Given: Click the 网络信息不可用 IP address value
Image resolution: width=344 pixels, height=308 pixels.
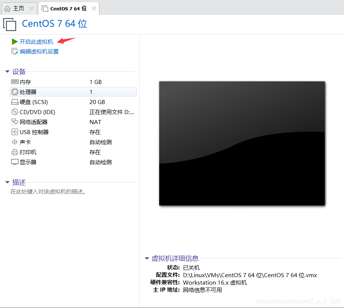Looking at the screenshot, I should [202, 290].
